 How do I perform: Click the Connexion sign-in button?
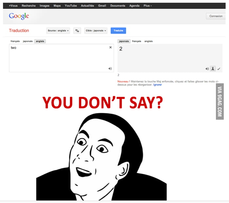click(216, 16)
